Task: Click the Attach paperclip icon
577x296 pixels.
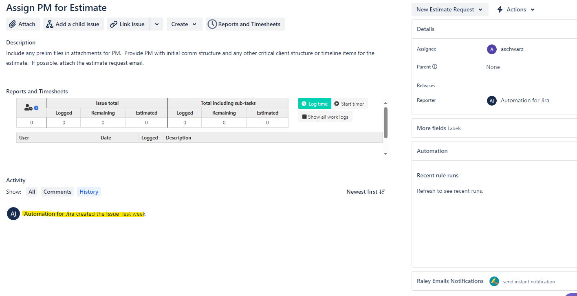Action: tap(13, 24)
